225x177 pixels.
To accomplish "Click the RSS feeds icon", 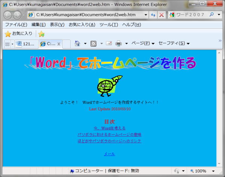I will pyautogui.click(x=94, y=44).
